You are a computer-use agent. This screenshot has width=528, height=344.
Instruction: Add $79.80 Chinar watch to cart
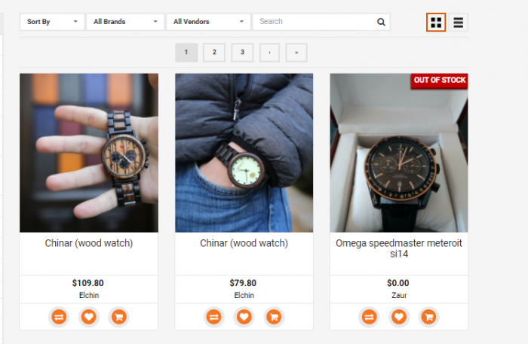coord(273,317)
